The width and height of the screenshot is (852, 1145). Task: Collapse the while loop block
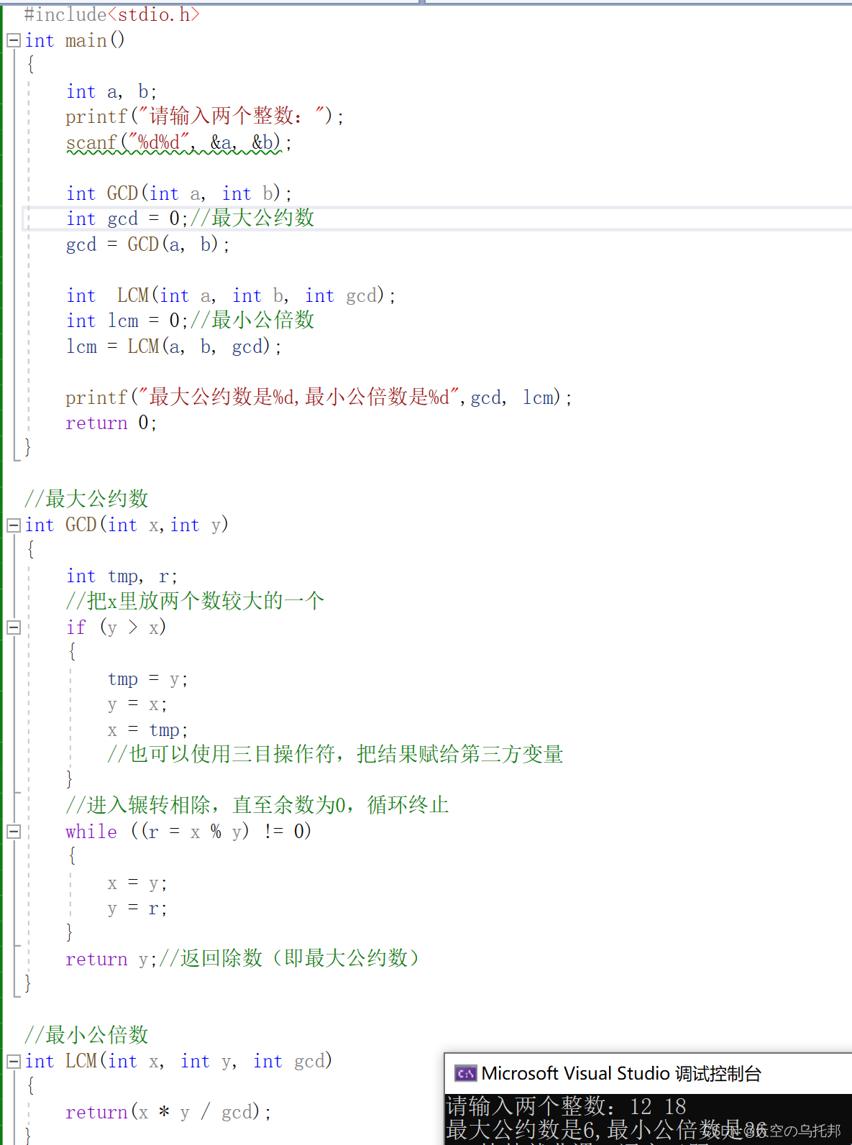point(13,832)
